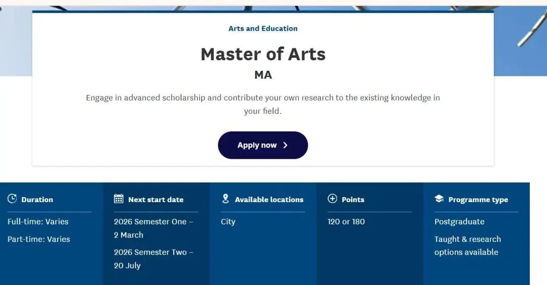Screen dimensions: 547x285
Task: Click the plus circle Points icon
Action: click(x=332, y=199)
